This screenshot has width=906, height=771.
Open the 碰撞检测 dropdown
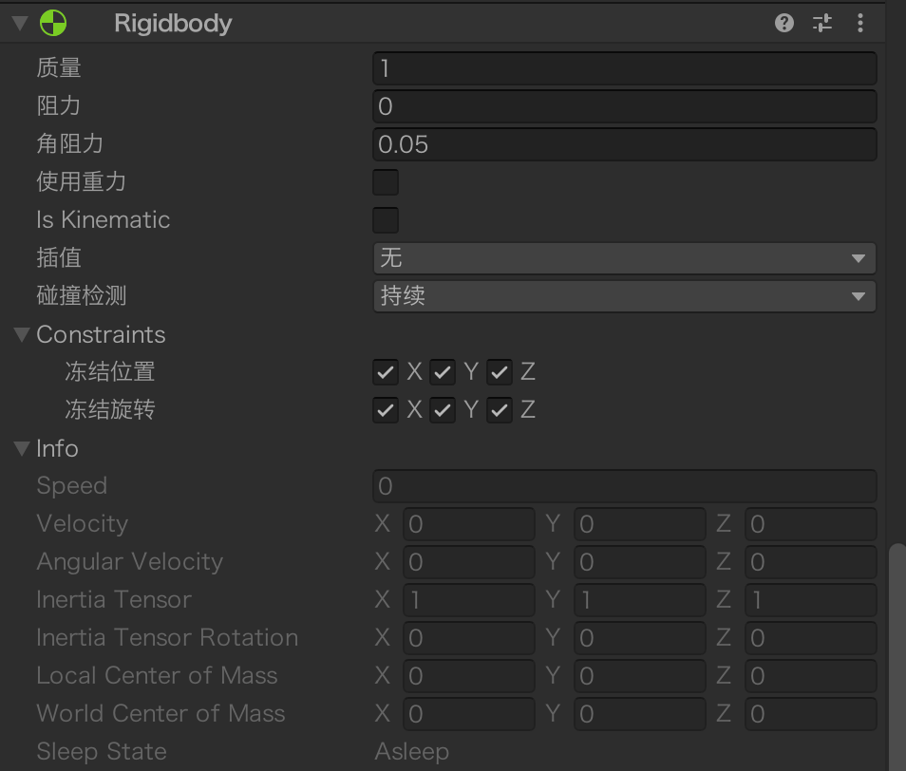click(624, 295)
